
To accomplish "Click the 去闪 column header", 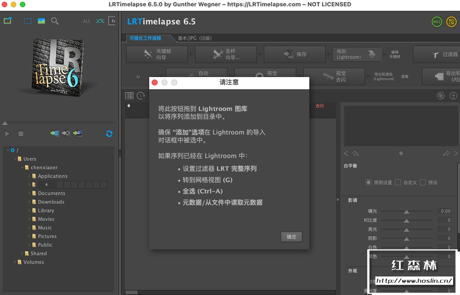I will coord(320,106).
